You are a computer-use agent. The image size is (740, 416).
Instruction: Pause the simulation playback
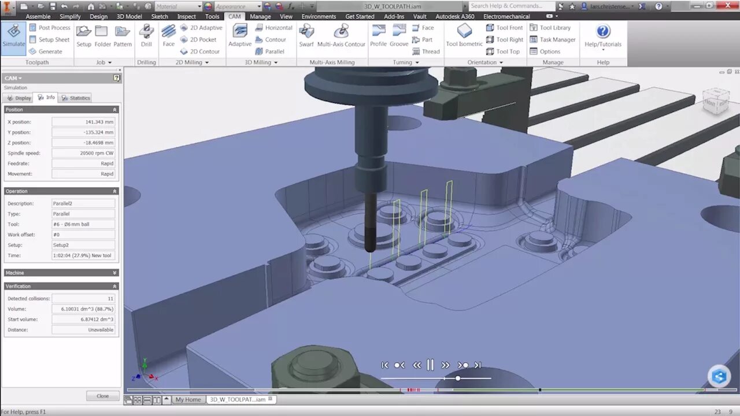(430, 365)
